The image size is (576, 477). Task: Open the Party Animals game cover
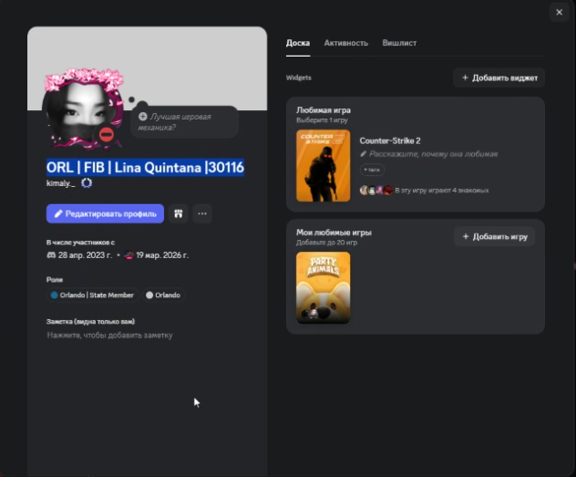pyautogui.click(x=323, y=287)
